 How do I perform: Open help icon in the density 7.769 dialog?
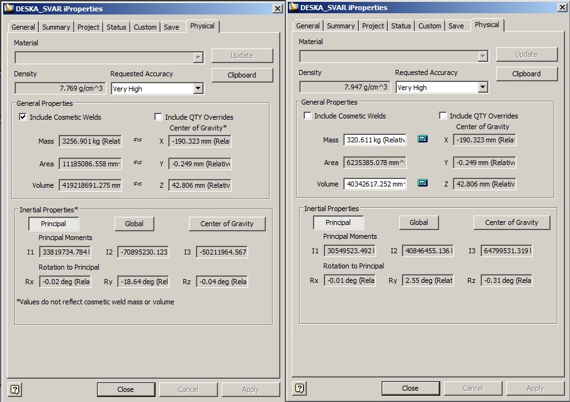16,389
